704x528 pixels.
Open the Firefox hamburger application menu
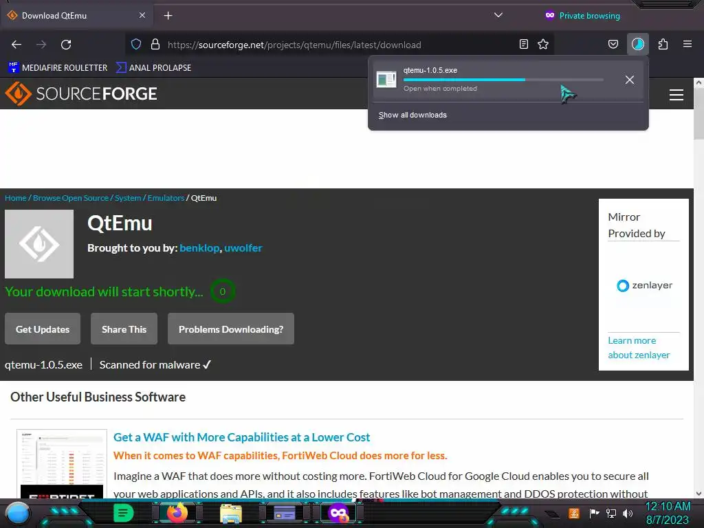click(687, 44)
